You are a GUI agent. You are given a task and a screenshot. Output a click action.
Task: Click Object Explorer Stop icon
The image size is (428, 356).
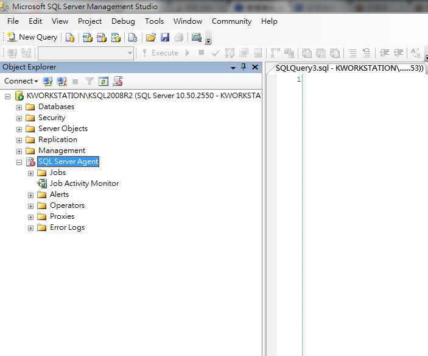(x=75, y=82)
